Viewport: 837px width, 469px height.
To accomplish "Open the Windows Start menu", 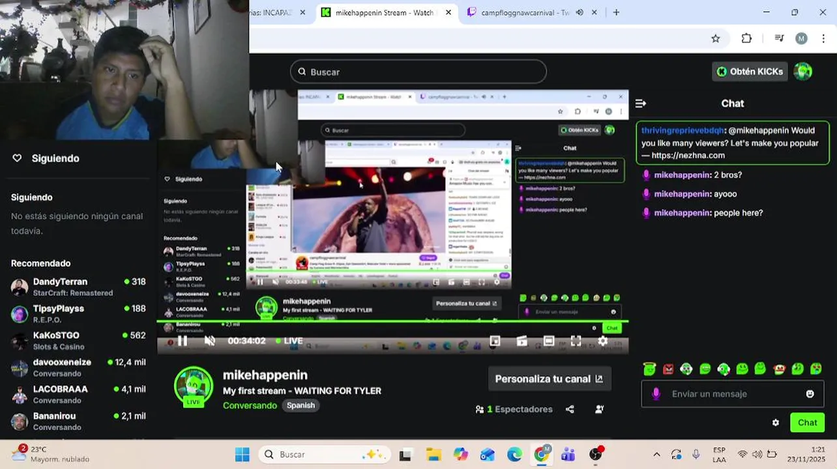I will click(x=242, y=455).
